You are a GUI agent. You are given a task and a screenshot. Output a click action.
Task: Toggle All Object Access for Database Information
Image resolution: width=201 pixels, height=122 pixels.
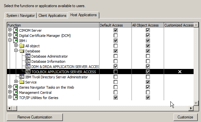pos(148,61)
